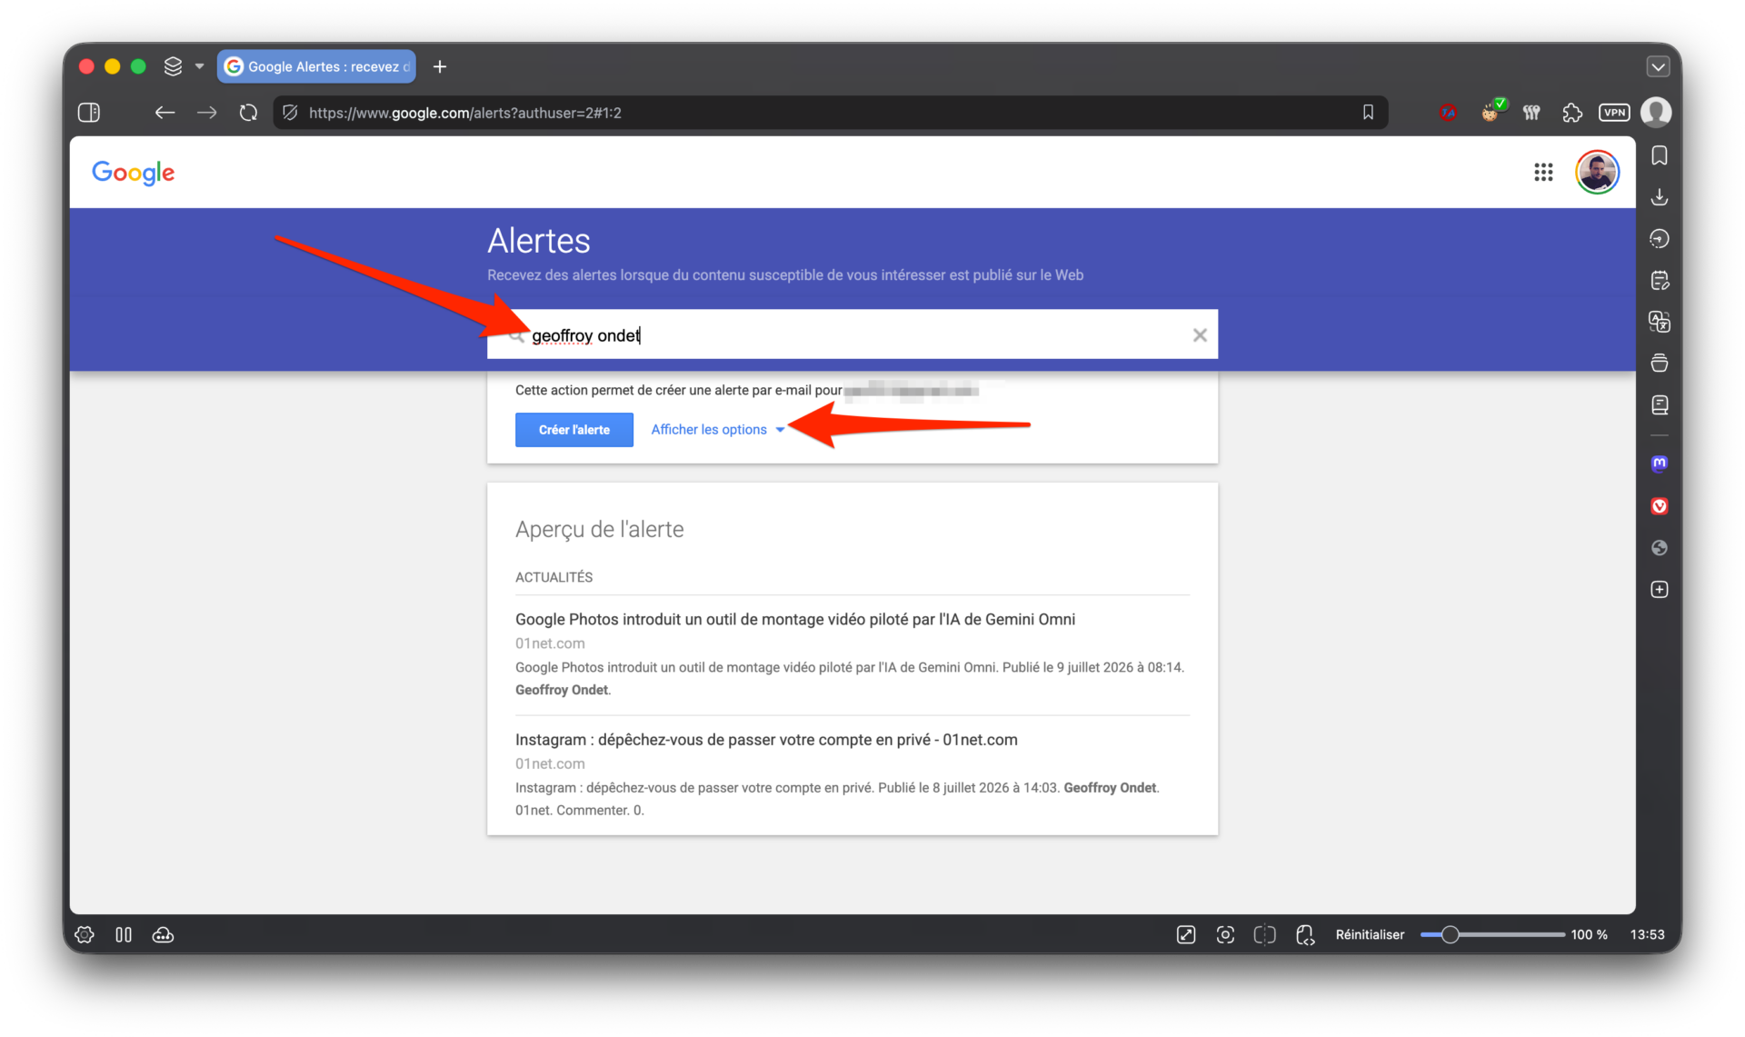Viewport: 1745px width, 1037px height.
Task: Open the extensions puzzle piece menu
Action: tap(1572, 113)
